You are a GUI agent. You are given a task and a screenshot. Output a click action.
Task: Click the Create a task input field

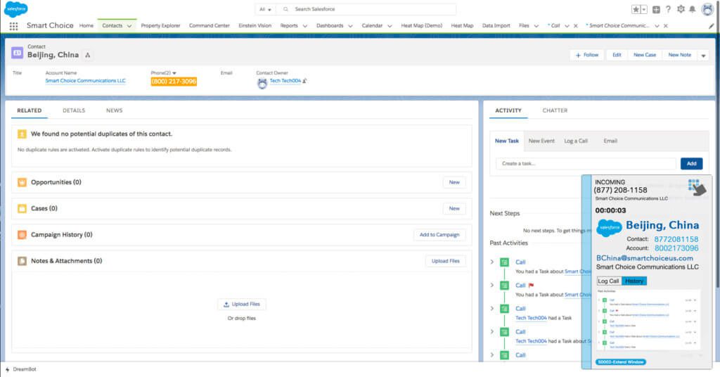point(585,163)
